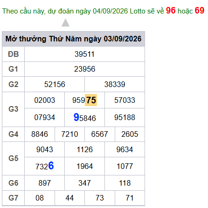This screenshot has height=208, width=208.
Task: Click the G5 row label
Action: point(14,158)
